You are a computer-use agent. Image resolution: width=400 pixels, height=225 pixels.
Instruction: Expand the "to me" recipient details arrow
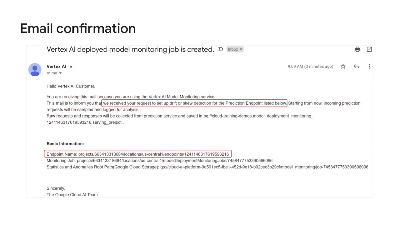click(x=60, y=73)
